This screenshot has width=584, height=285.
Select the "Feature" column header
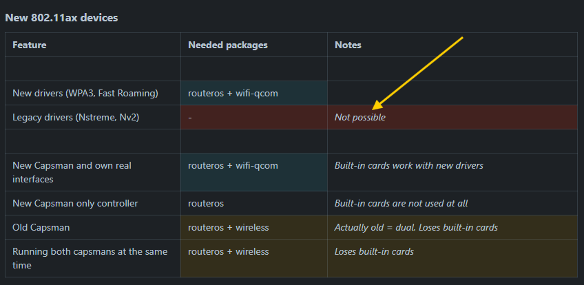[x=30, y=45]
